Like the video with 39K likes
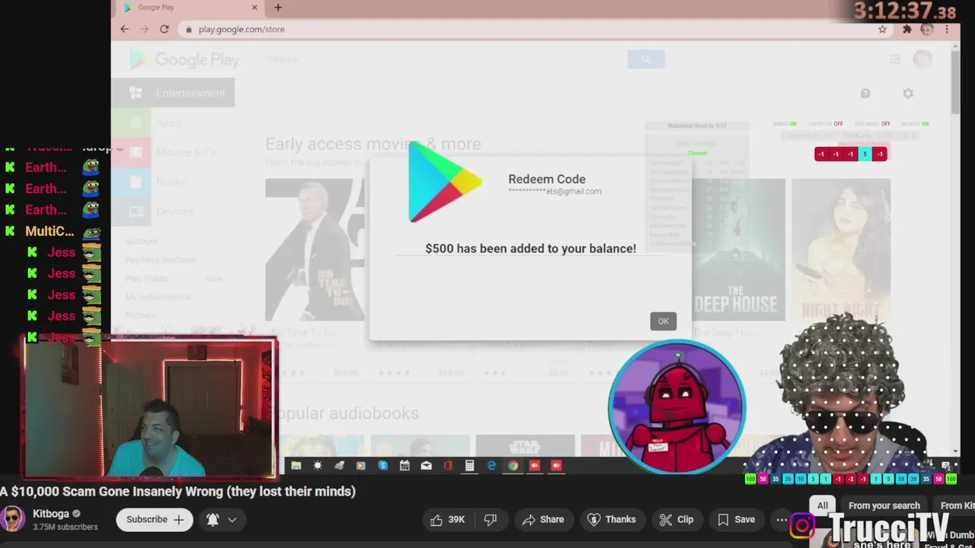The height and width of the screenshot is (548, 975). click(x=447, y=520)
